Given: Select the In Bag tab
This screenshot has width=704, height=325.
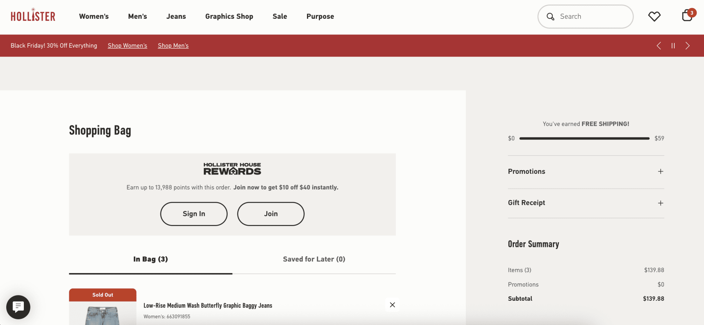Looking at the screenshot, I should (151, 259).
